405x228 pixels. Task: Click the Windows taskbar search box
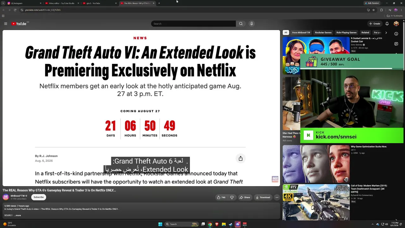pyautogui.click(x=182, y=224)
